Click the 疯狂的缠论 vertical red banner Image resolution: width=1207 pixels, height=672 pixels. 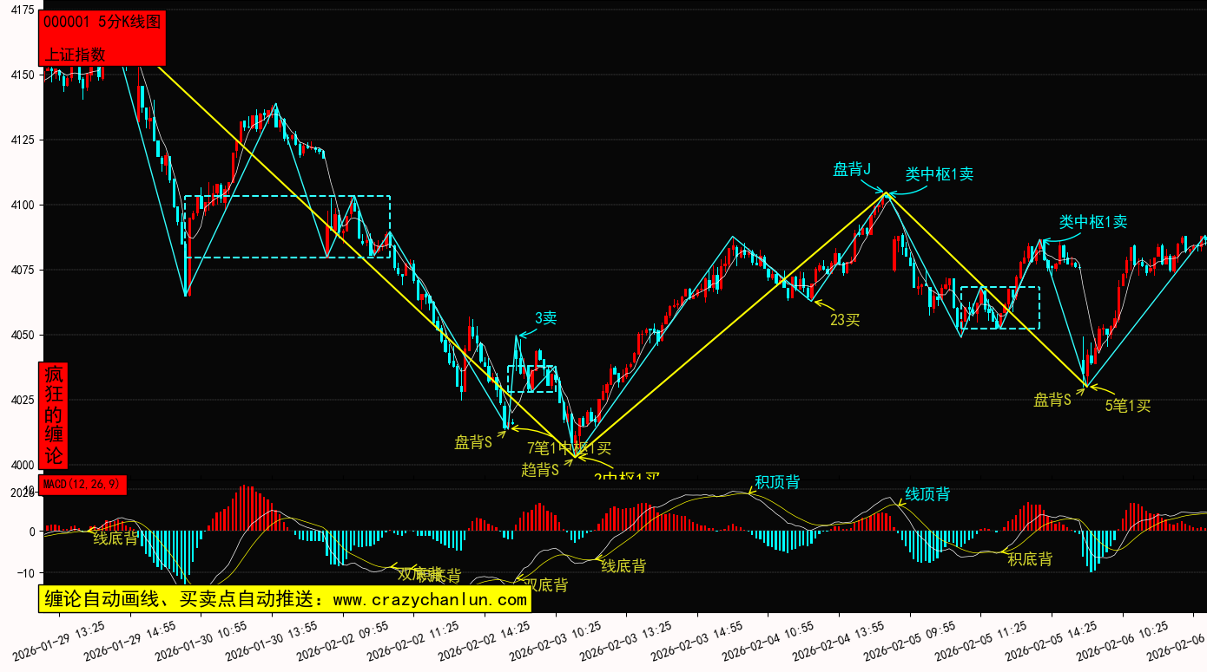[54, 415]
